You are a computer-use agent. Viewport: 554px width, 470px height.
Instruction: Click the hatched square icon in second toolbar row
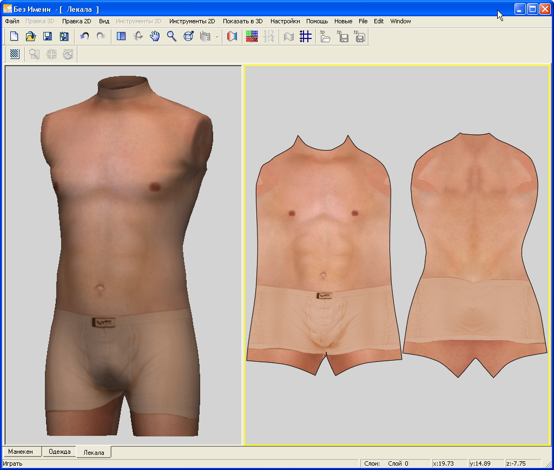coord(15,54)
